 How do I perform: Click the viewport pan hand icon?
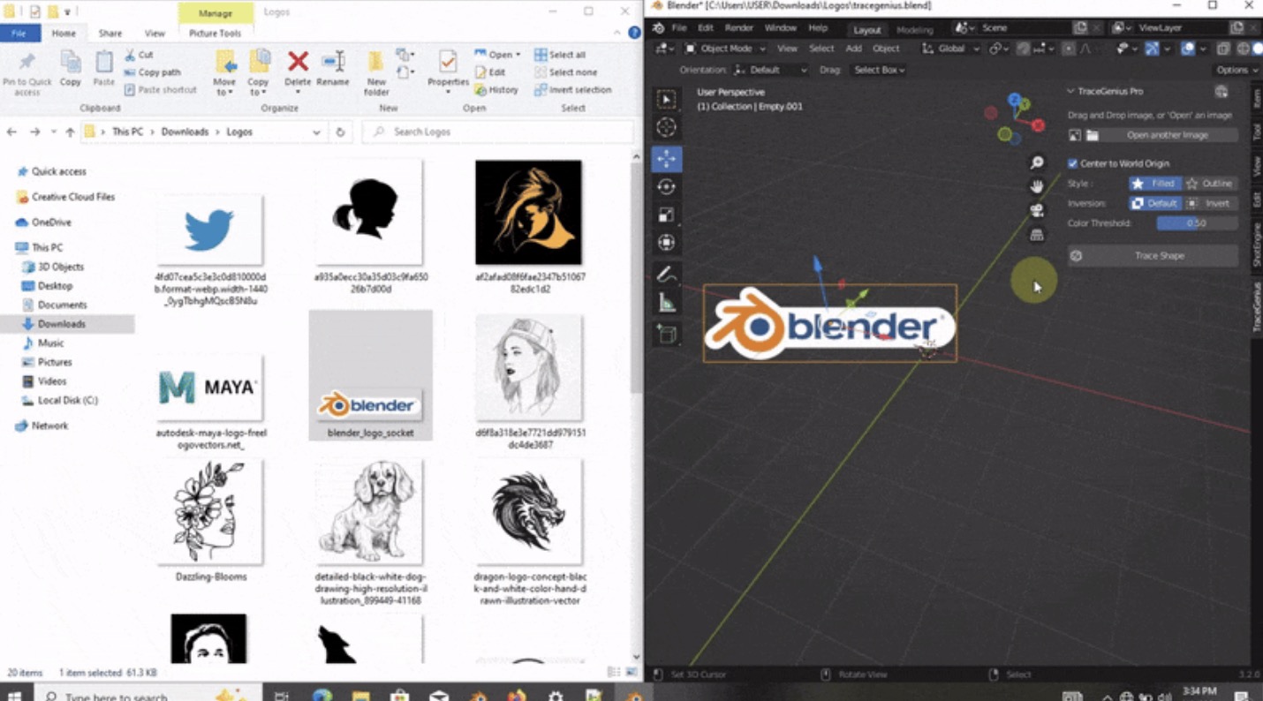click(x=1037, y=186)
